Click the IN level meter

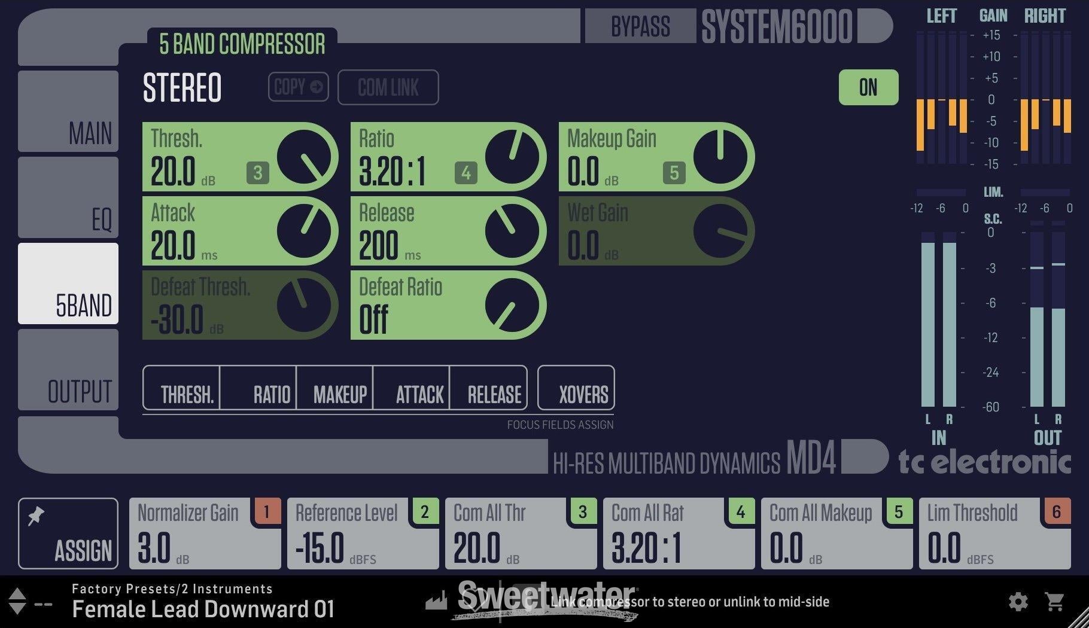938,319
